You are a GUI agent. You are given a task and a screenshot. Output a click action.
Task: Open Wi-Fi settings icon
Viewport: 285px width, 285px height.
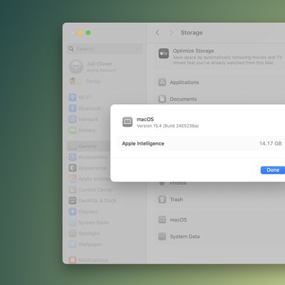click(x=73, y=98)
